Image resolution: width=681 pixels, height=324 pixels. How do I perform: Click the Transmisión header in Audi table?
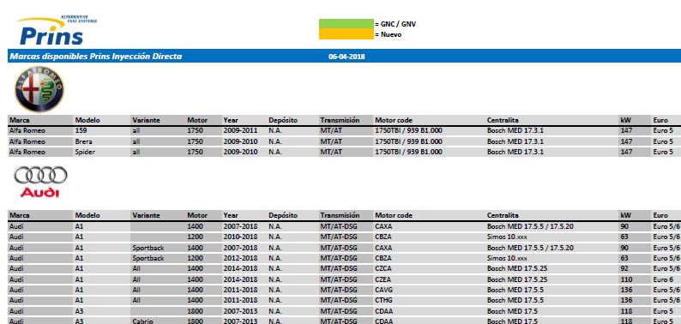340,215
